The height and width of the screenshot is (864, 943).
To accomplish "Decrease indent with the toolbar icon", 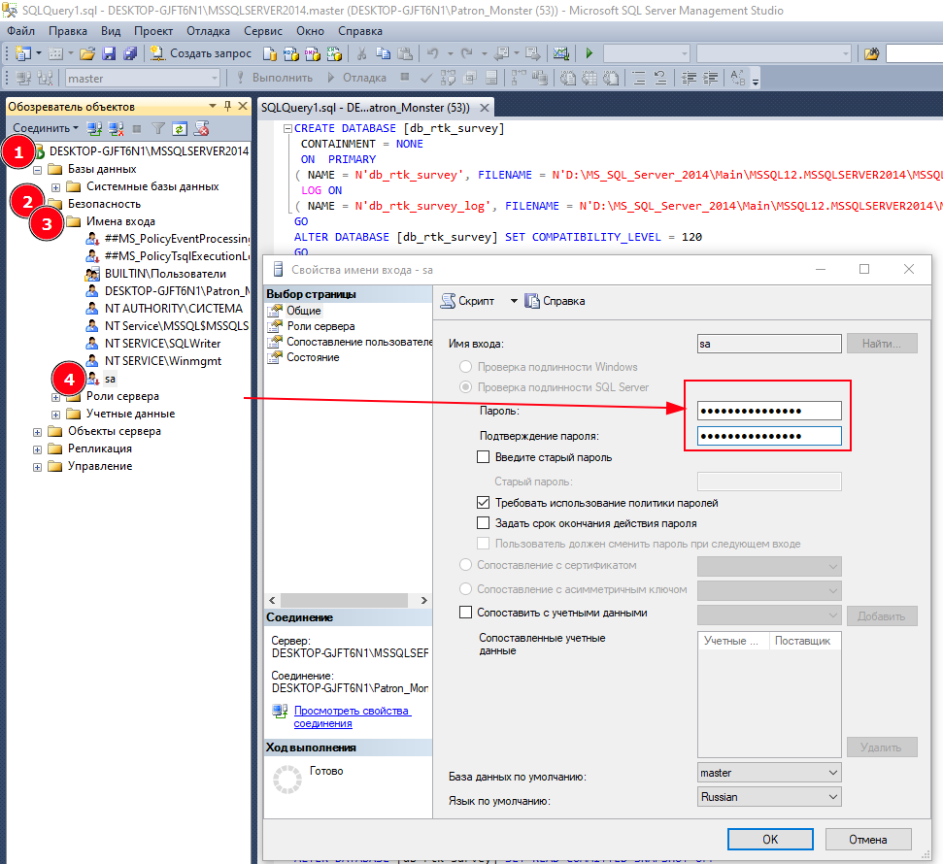I will (689, 79).
